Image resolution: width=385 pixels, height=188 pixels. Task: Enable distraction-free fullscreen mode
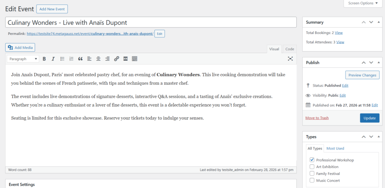coord(290,59)
